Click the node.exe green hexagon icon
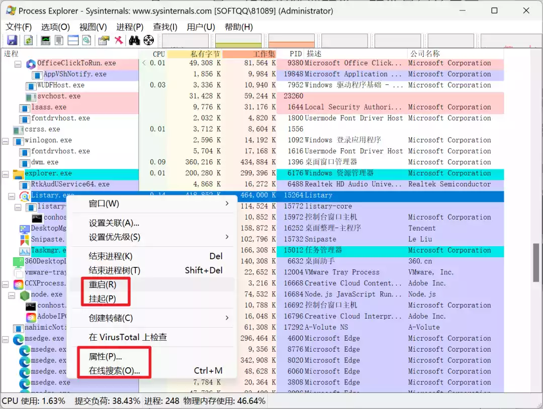This screenshot has height=409, width=543. (x=25, y=295)
